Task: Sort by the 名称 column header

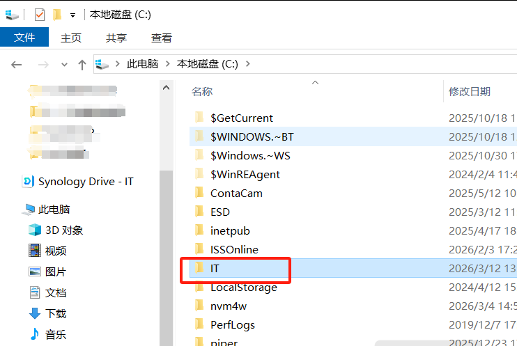Action: pyautogui.click(x=202, y=91)
